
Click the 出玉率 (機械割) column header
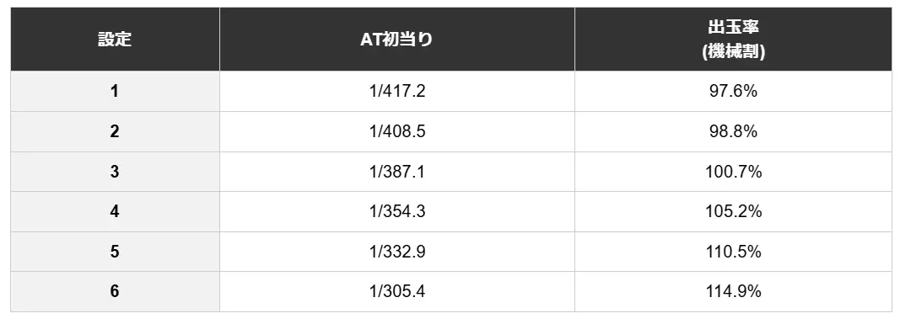(733, 40)
